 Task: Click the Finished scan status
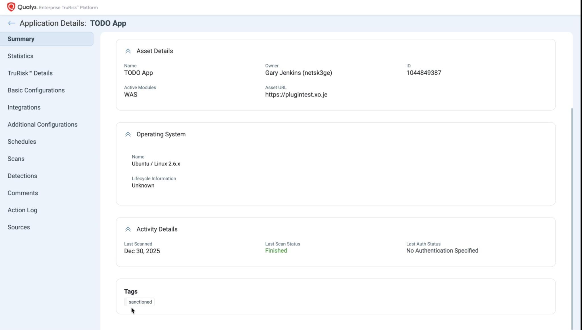(x=276, y=251)
